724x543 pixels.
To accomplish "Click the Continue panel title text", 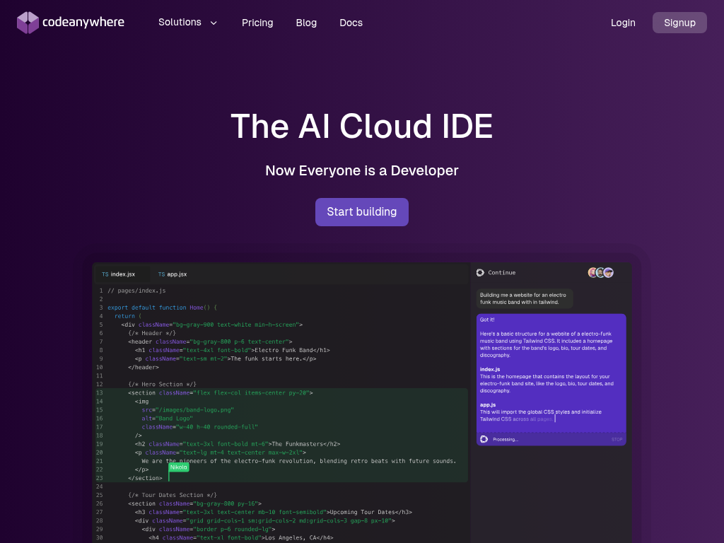I will click(x=501, y=273).
